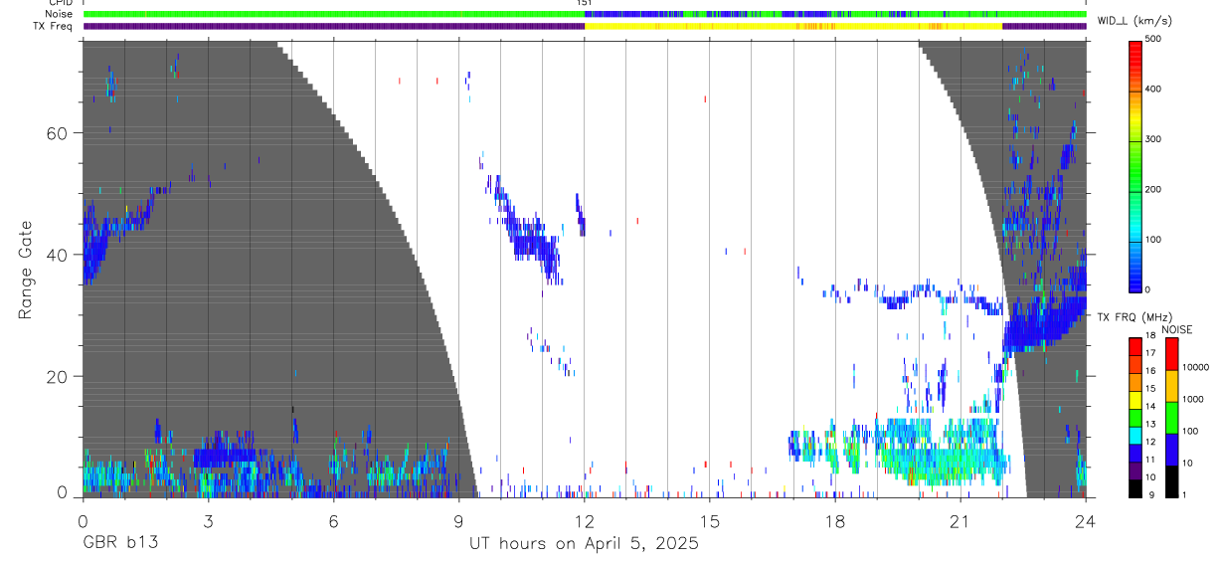Select the 18 label on TX FRQ scale

pyautogui.click(x=1151, y=337)
